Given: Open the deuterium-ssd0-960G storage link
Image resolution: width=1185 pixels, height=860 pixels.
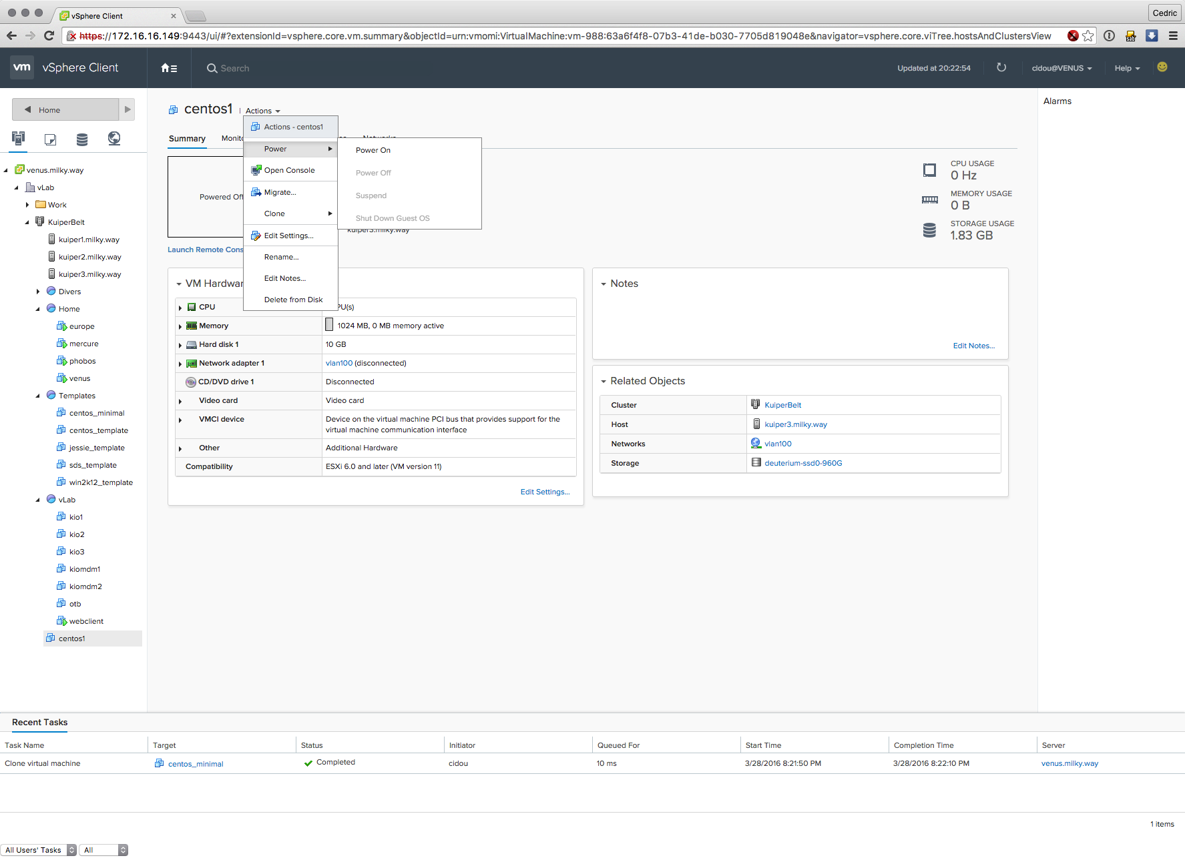Looking at the screenshot, I should pyautogui.click(x=803, y=463).
